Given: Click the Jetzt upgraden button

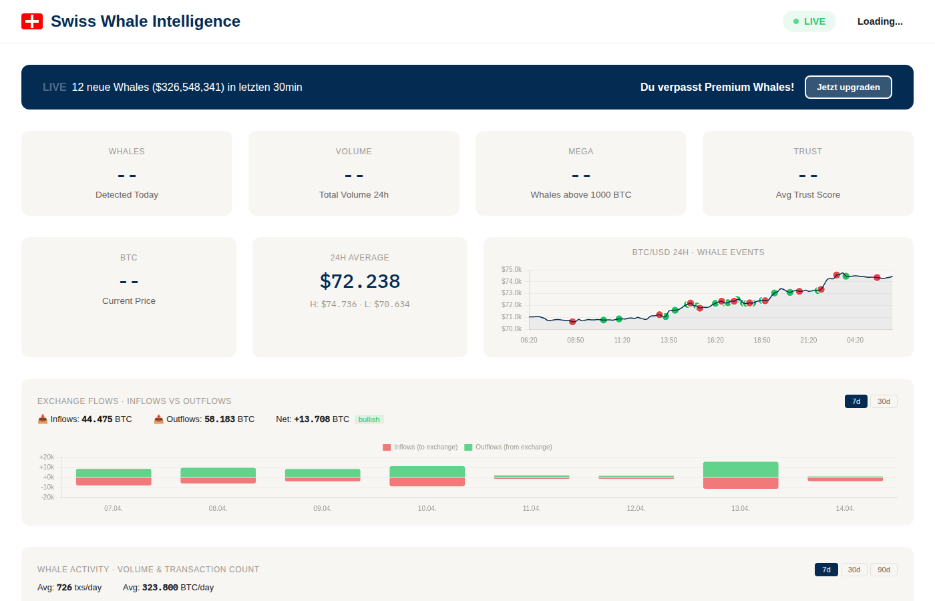Looking at the screenshot, I should point(848,87).
